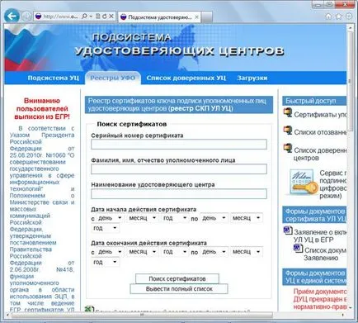The height and width of the screenshot is (323, 358).
Task: Open the browser Tools gear icon
Action: coord(349,17)
